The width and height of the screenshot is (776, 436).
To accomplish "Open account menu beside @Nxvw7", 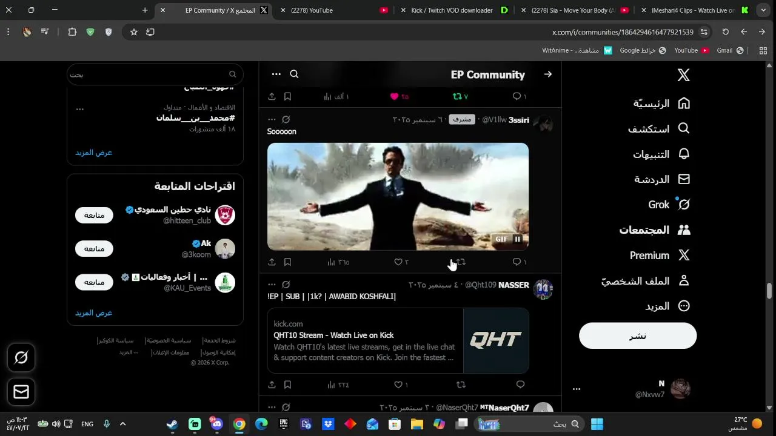I will (577, 389).
